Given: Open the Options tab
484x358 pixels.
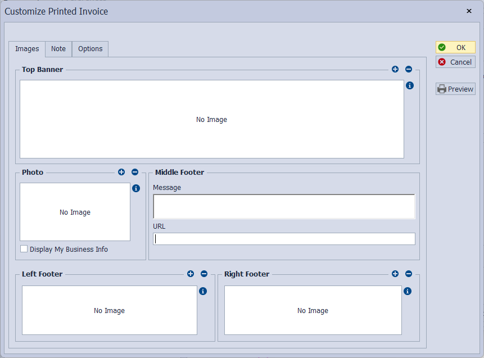Looking at the screenshot, I should pos(90,49).
